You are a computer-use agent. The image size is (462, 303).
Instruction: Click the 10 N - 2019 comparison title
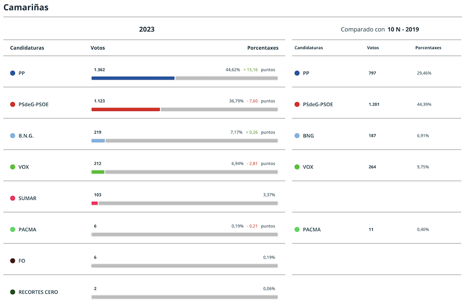click(403, 30)
